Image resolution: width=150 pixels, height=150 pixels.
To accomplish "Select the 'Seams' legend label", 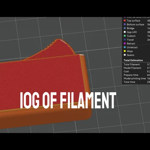I will (x=130, y=55).
